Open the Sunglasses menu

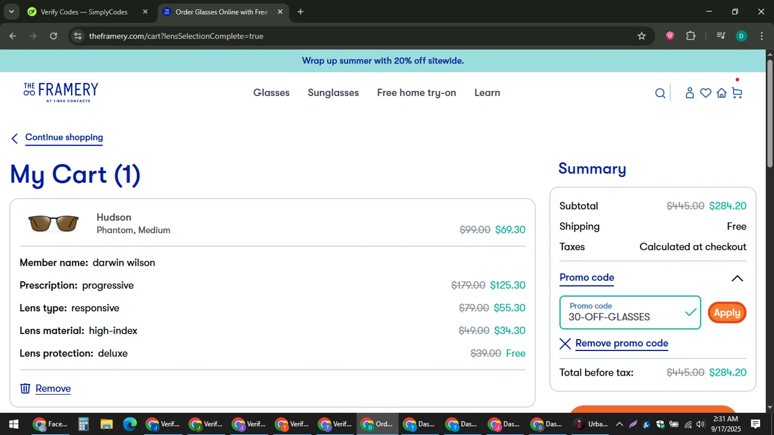pos(333,93)
